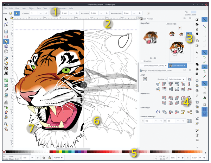Image resolution: width=211 pixels, height=163 pixels.
Task: Open the File menu
Action: (5, 8)
